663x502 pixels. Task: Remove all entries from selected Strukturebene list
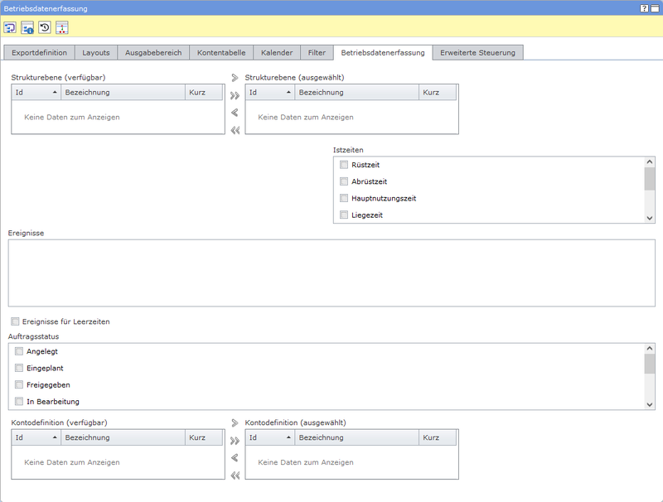point(235,130)
